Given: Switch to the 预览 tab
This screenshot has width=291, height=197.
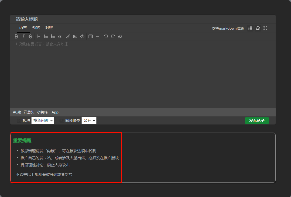Looking at the screenshot, I should coord(36,28).
